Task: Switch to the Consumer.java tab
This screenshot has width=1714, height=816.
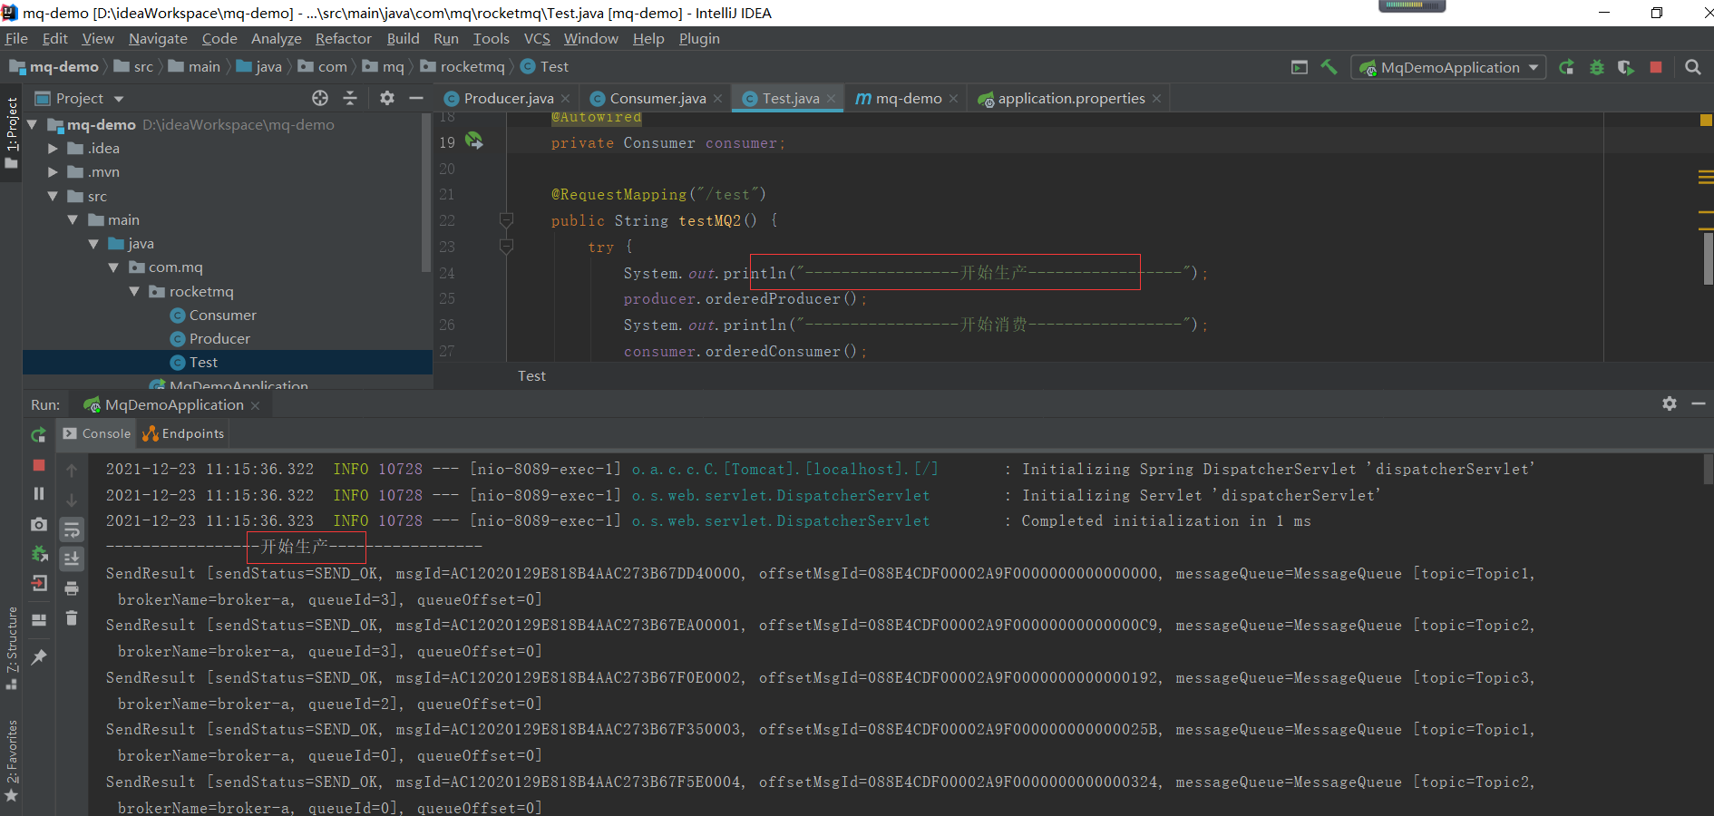Action: coord(657,98)
